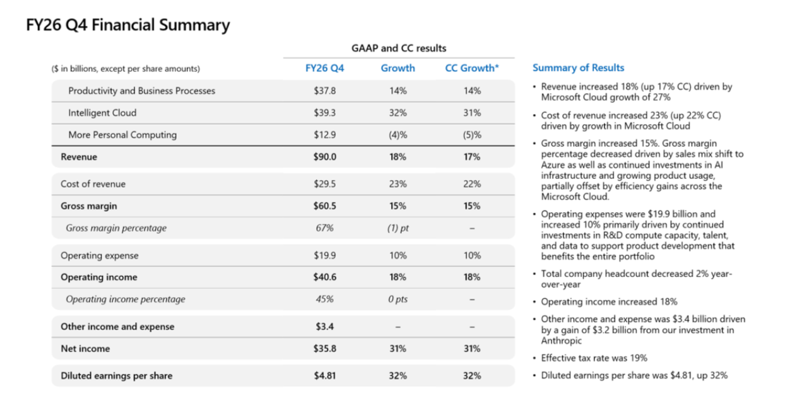Click the Intelligent Cloud row label
This screenshot has height=397, width=805.
(x=102, y=113)
